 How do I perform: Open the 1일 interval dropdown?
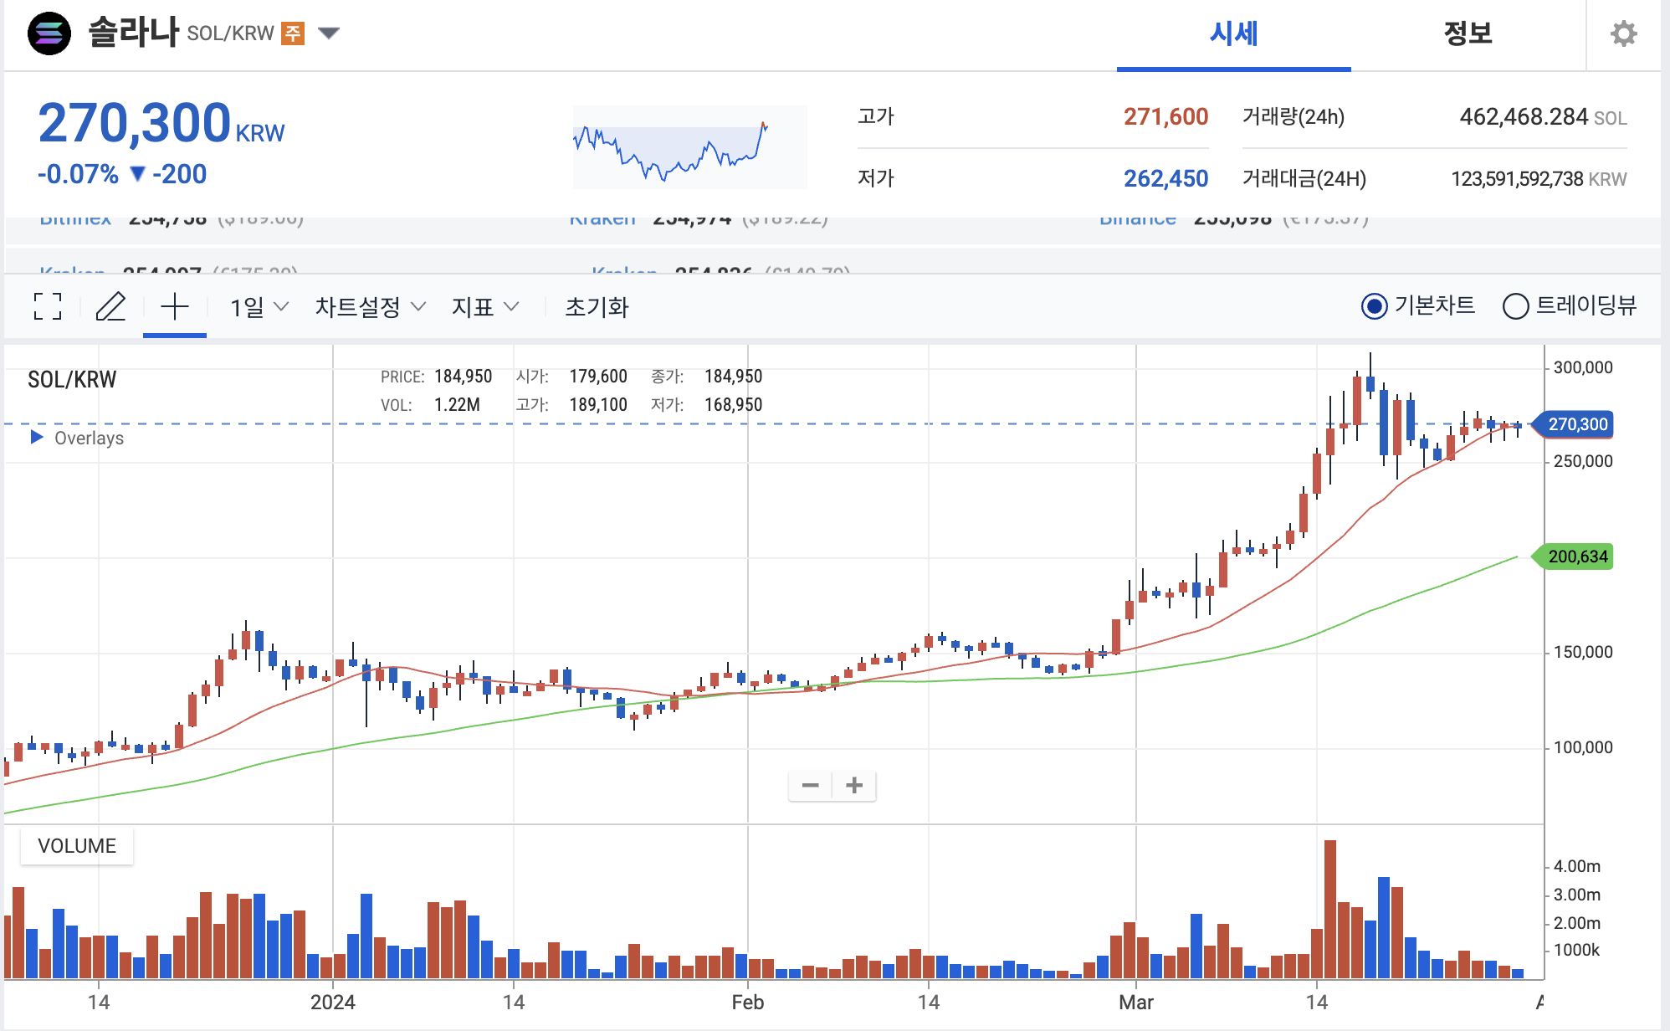pyautogui.click(x=259, y=307)
